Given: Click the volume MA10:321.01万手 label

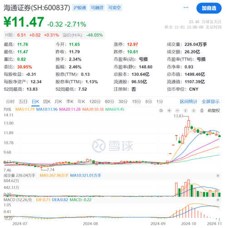Looking at the screenshot, I should (86, 176).
